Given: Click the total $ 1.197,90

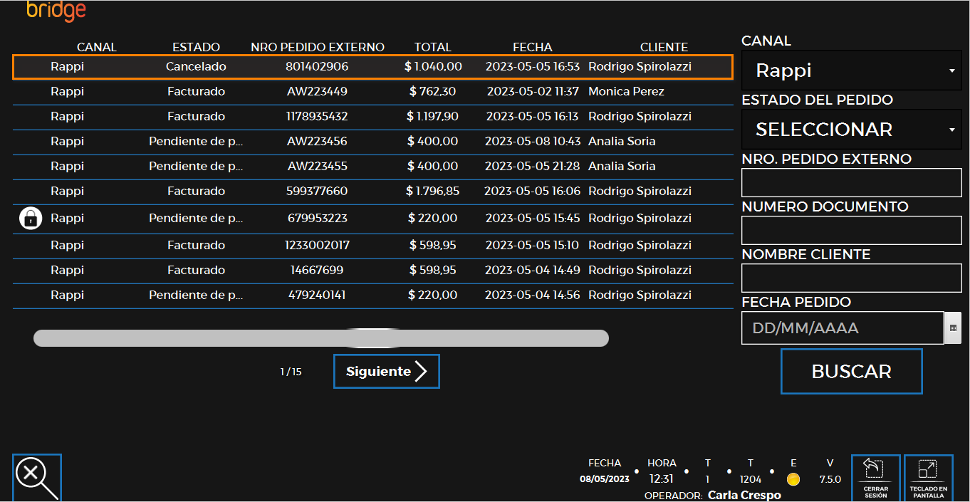Looking at the screenshot, I should (x=433, y=116).
